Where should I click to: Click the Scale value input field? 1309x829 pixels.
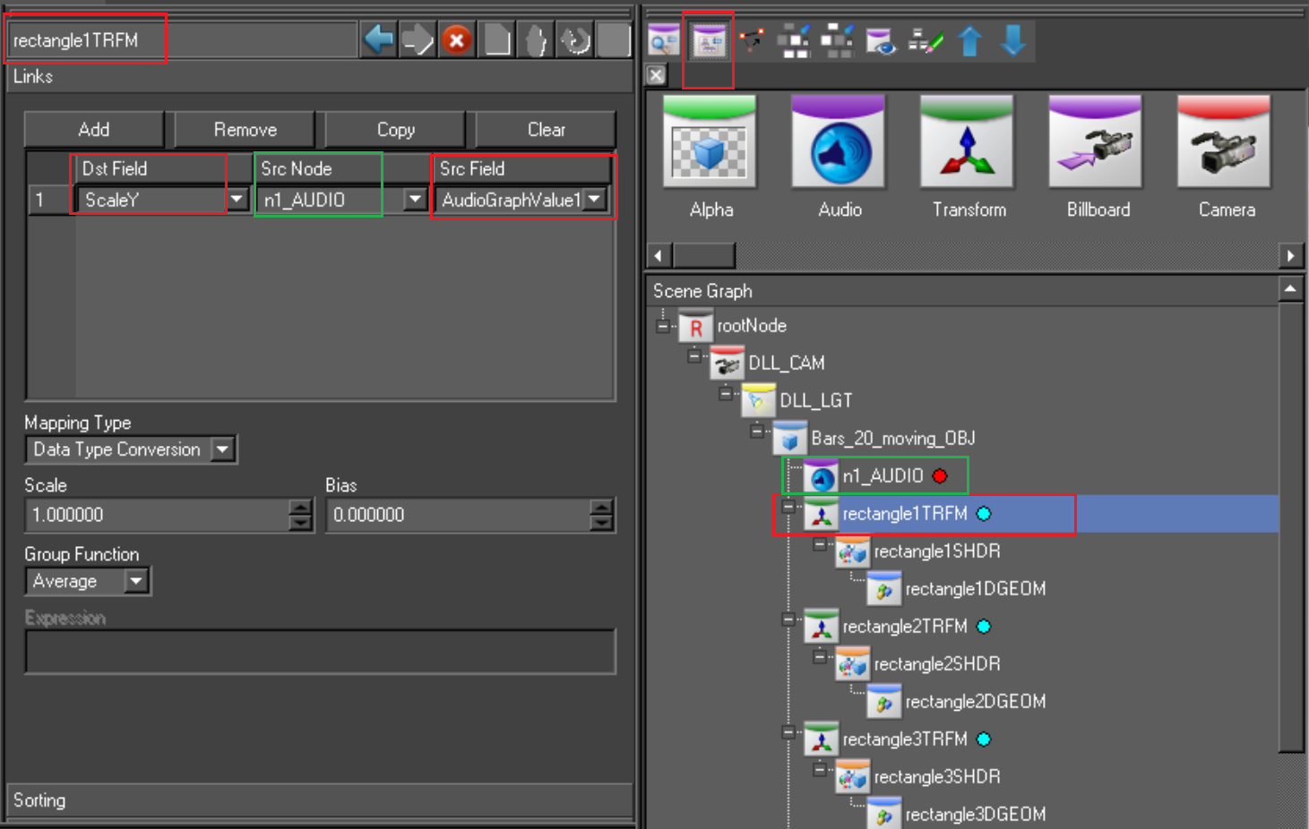[158, 516]
